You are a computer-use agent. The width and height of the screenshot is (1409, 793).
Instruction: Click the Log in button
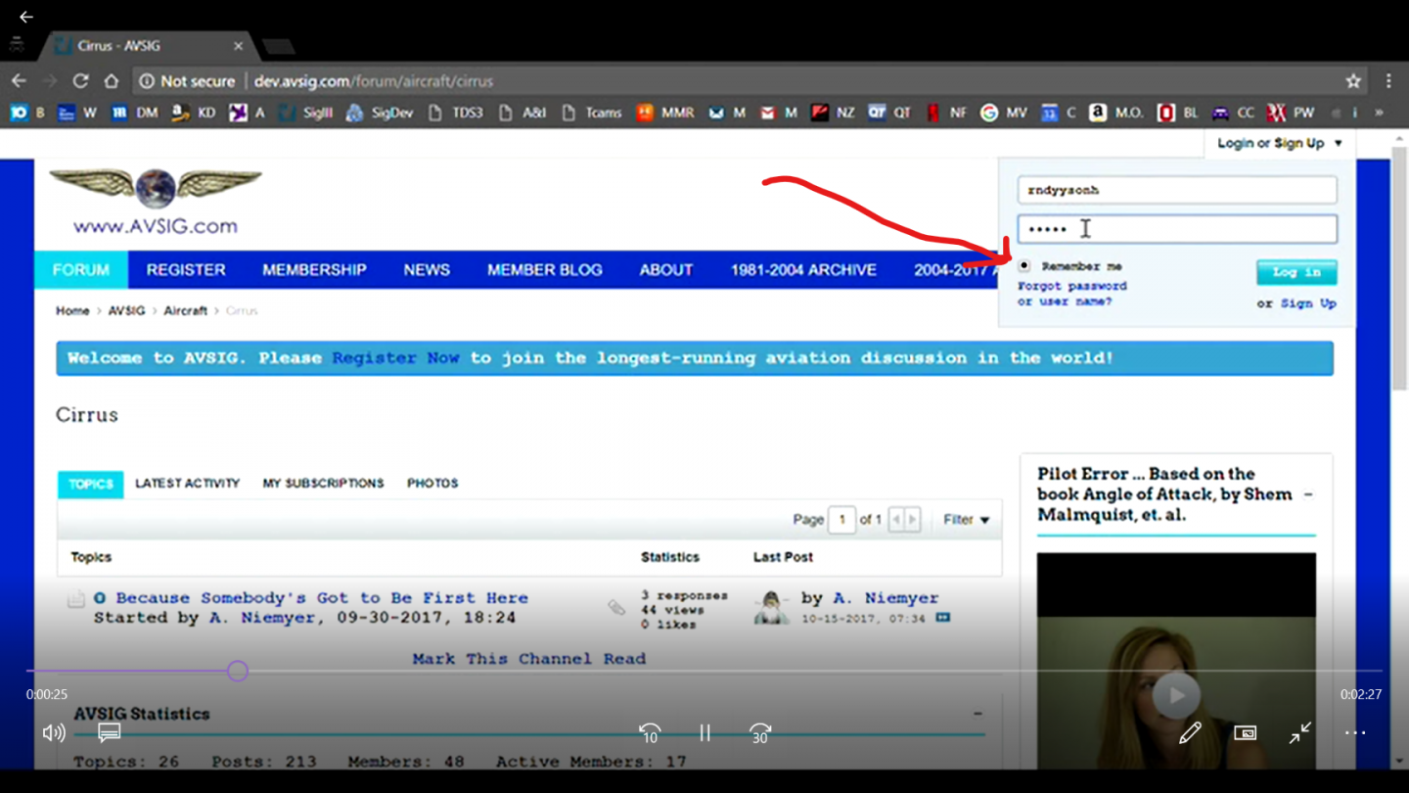coord(1296,272)
